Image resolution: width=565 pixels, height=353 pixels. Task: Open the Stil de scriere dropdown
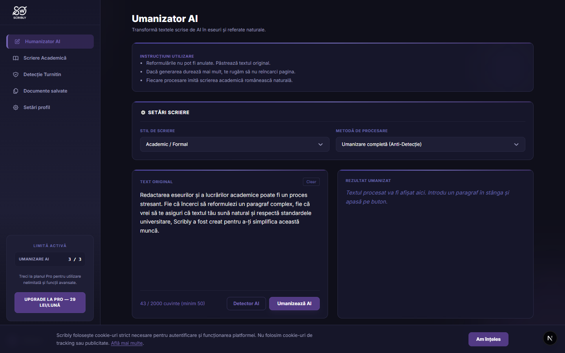click(235, 144)
